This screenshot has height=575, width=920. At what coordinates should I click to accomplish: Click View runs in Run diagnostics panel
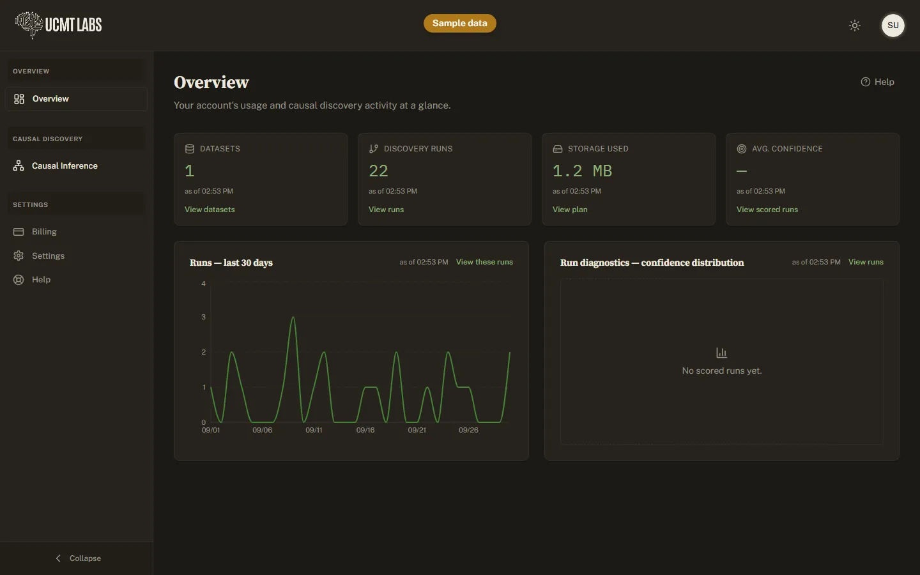[866, 262]
